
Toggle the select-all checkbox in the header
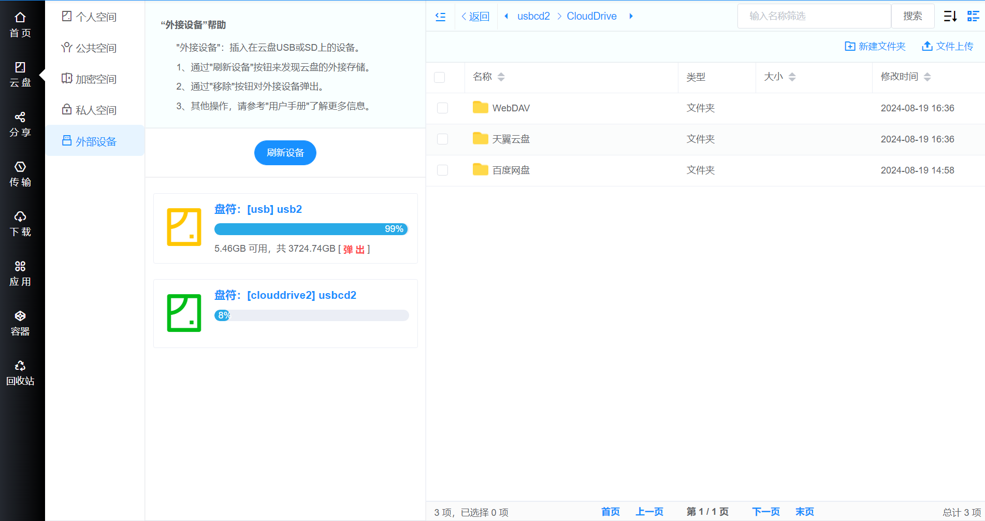(440, 77)
